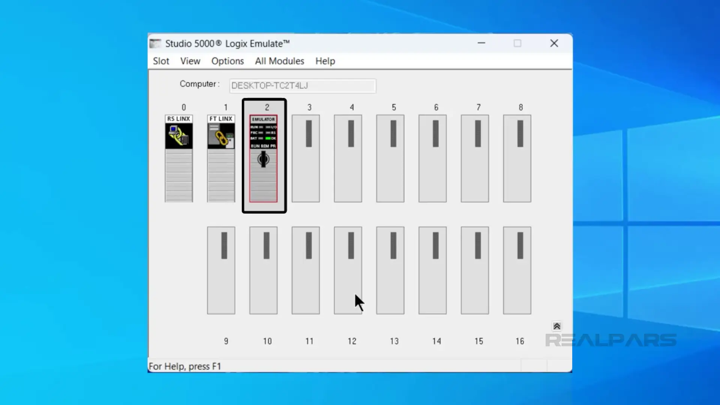Select the empty module in slot 3
This screenshot has height=405, width=720.
[x=305, y=157]
